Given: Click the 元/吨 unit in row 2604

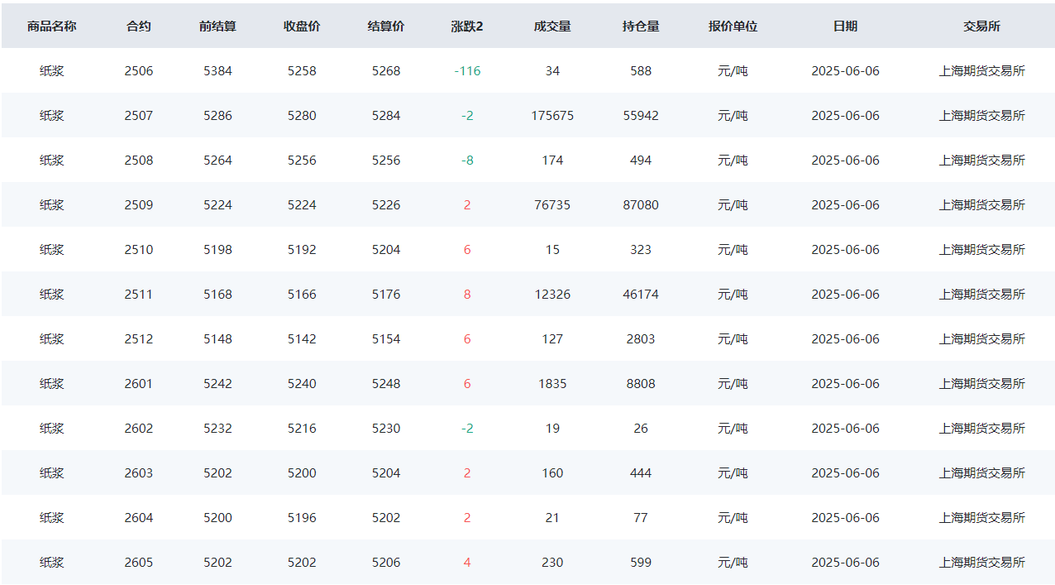Looking at the screenshot, I should click(x=733, y=518).
